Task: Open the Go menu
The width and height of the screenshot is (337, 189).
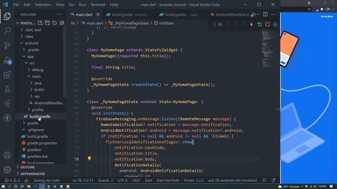Action: point(72,5)
